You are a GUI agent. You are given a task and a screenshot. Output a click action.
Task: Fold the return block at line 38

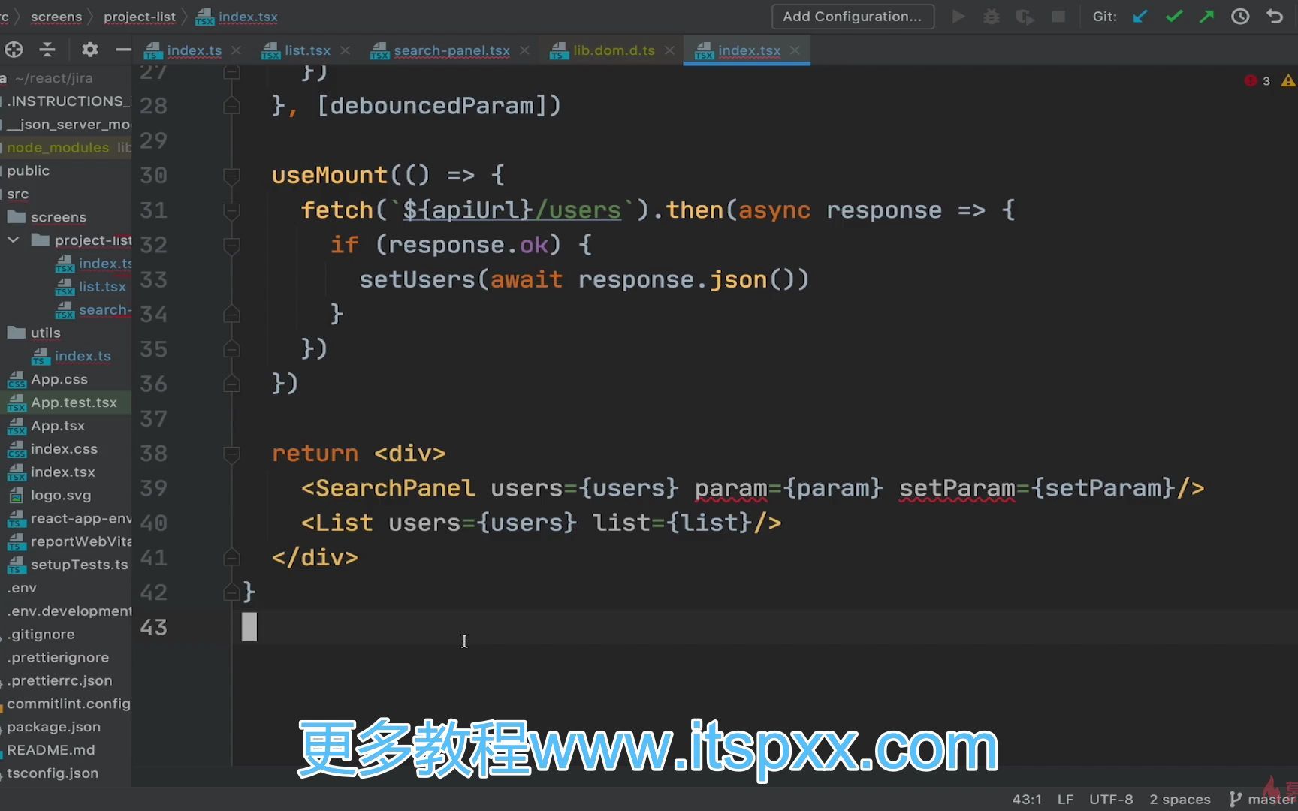coord(231,454)
